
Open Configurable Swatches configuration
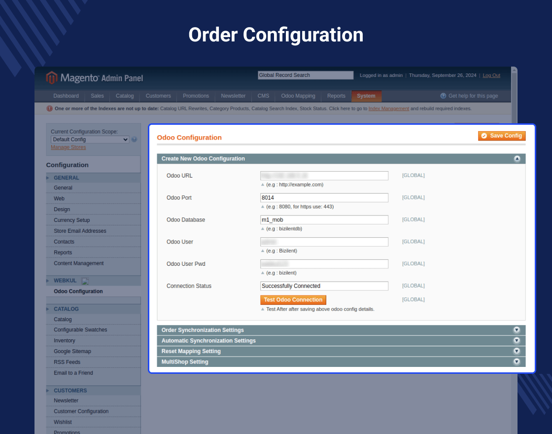(80, 330)
